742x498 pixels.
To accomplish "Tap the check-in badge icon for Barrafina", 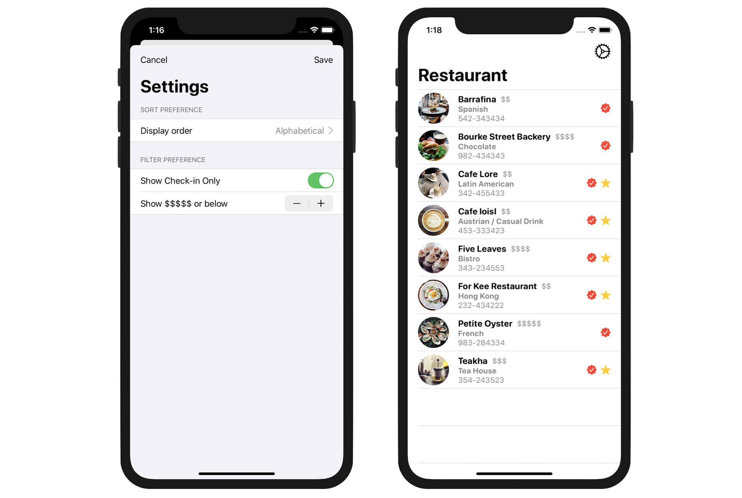I will 606,108.
